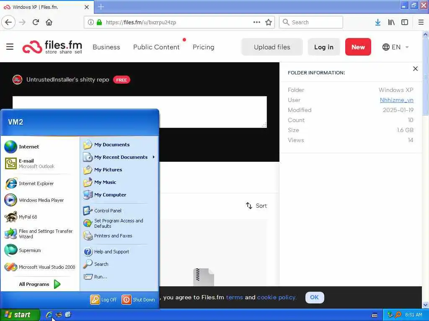429x321 pixels.
Task: Open the files.fm terms link
Action: pyautogui.click(x=234, y=297)
